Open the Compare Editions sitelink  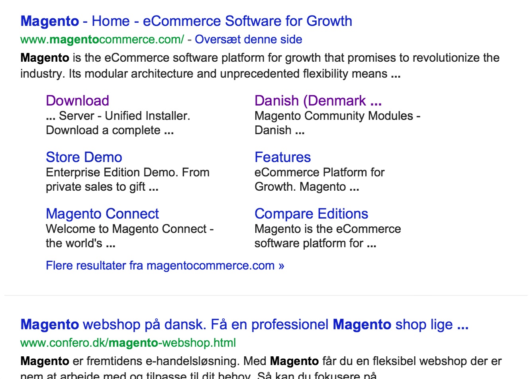311,214
